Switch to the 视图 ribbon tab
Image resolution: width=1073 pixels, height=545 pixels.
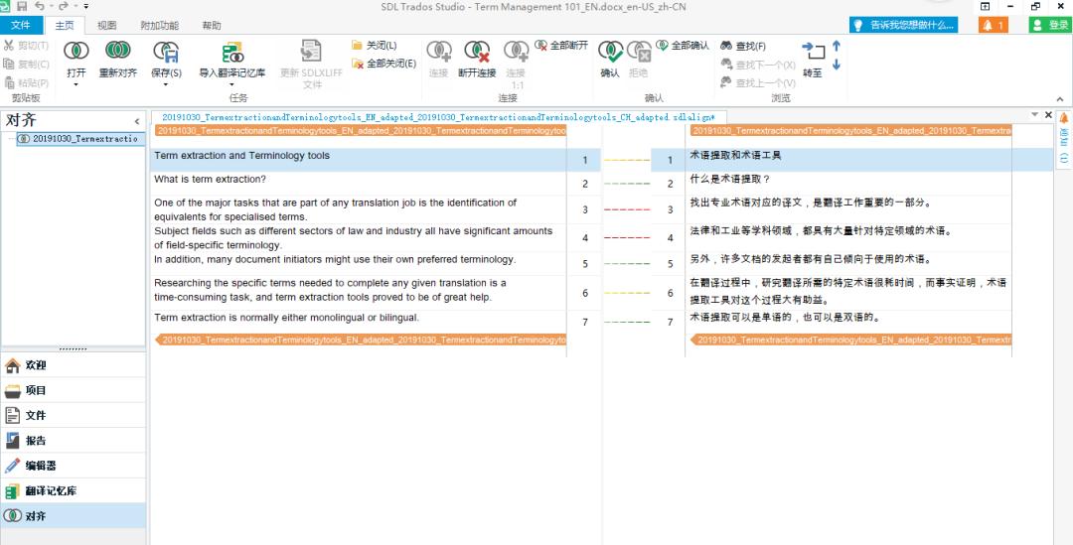(107, 25)
